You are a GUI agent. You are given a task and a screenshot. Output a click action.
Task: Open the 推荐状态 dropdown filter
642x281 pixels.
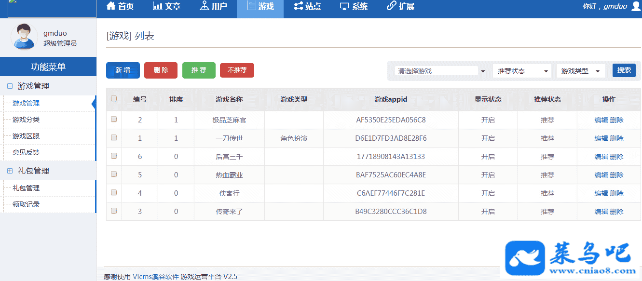tap(523, 71)
